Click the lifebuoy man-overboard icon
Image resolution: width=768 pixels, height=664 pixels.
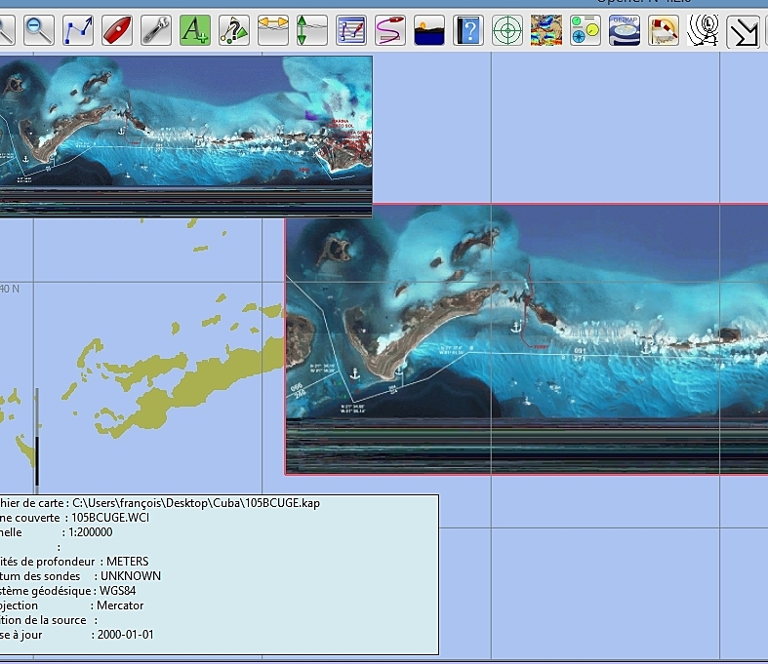664,30
